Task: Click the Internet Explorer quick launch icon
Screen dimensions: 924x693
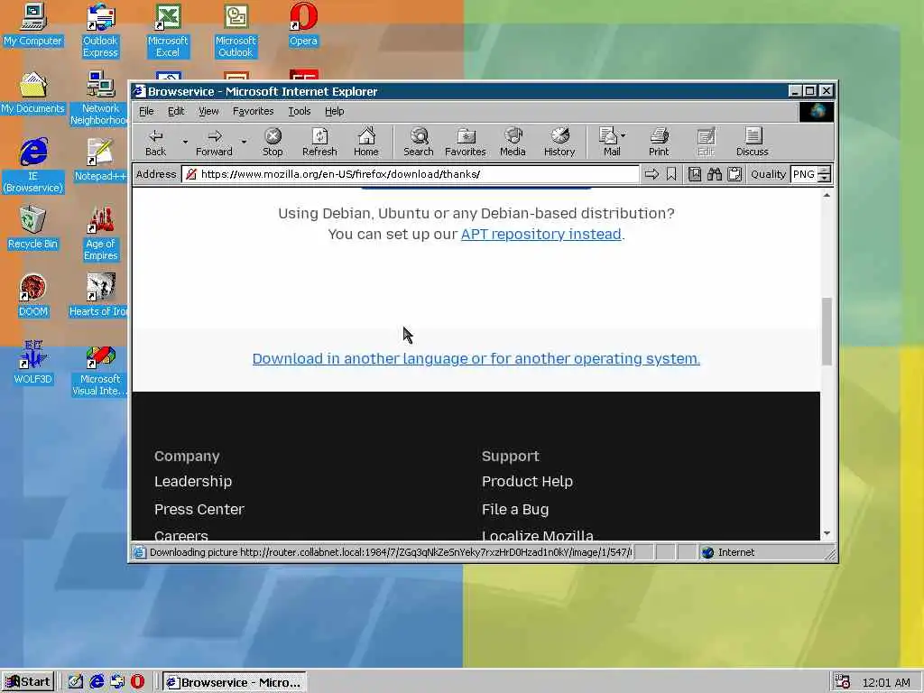Action: (97, 682)
